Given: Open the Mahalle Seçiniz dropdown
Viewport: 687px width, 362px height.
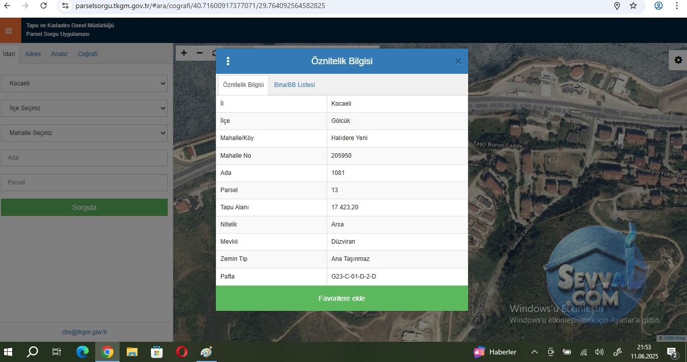Looking at the screenshot, I should 84,133.
